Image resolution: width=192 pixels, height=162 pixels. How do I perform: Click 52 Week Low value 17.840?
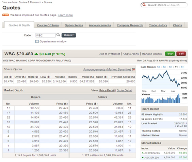(x=183, y=119)
